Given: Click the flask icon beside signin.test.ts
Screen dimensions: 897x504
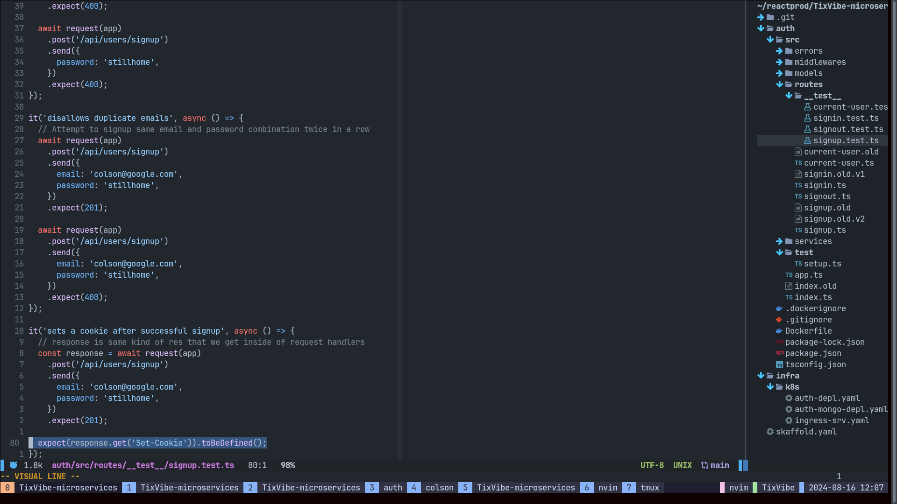Looking at the screenshot, I should tap(807, 118).
